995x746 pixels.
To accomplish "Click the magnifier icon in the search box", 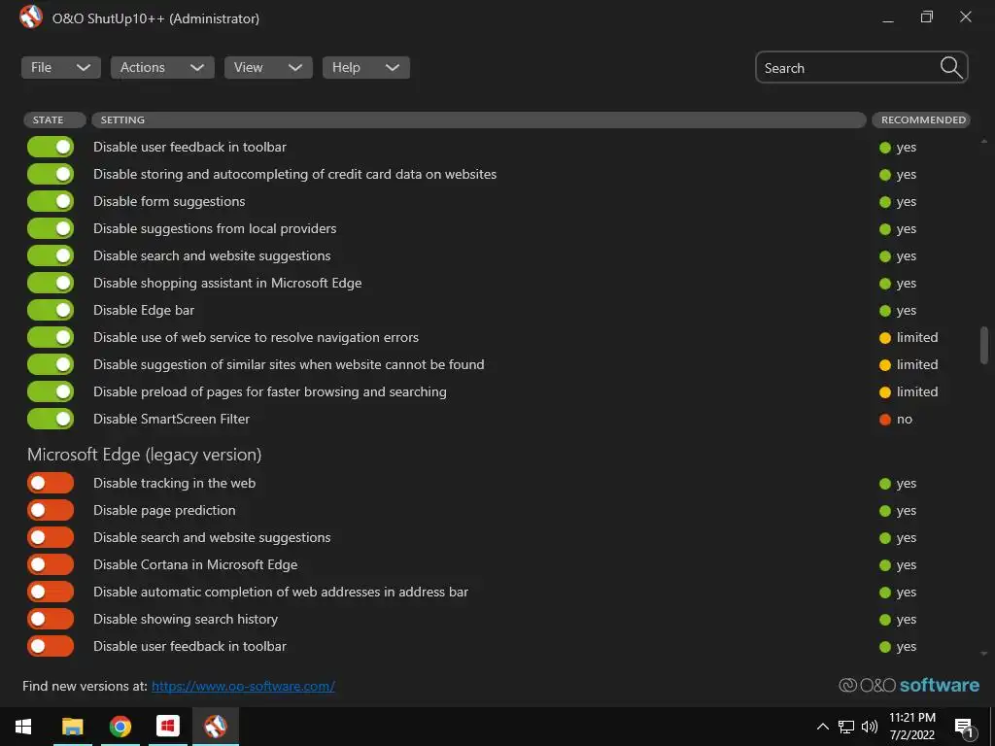I will click(950, 67).
